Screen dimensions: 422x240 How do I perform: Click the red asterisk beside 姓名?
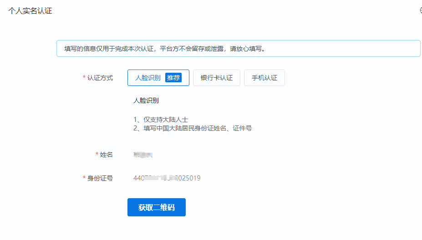pyautogui.click(x=97, y=155)
